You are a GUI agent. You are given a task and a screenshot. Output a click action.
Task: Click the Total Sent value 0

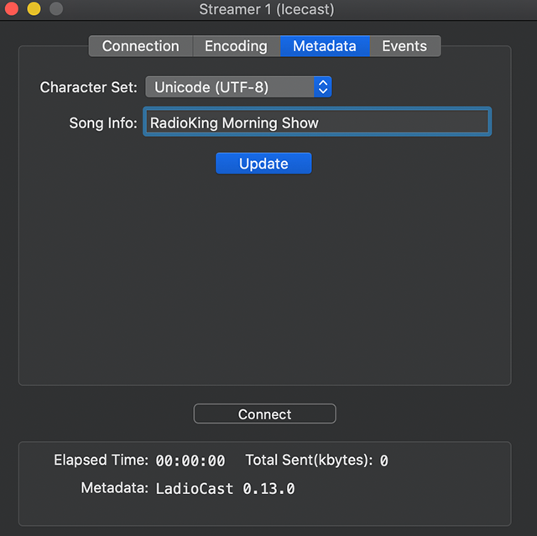383,461
